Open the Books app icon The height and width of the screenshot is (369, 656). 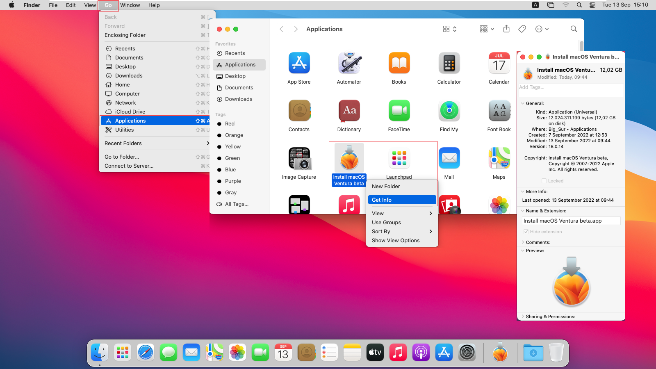point(399,63)
